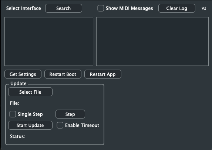Toggle the Show MIDI Messages checkbox
The height and width of the screenshot is (150, 212).
coord(101,8)
